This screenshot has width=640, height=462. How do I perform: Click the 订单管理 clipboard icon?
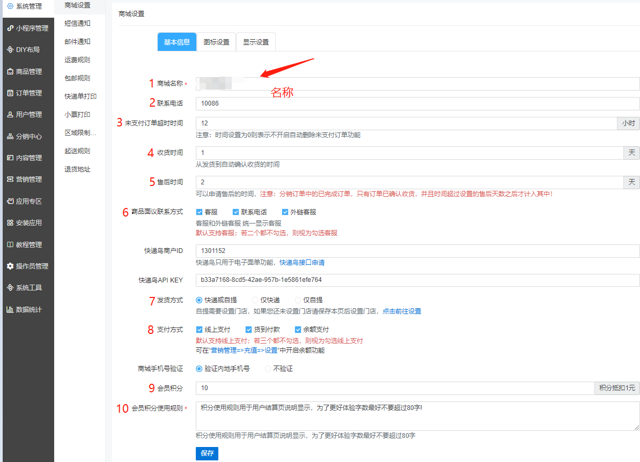pos(10,93)
